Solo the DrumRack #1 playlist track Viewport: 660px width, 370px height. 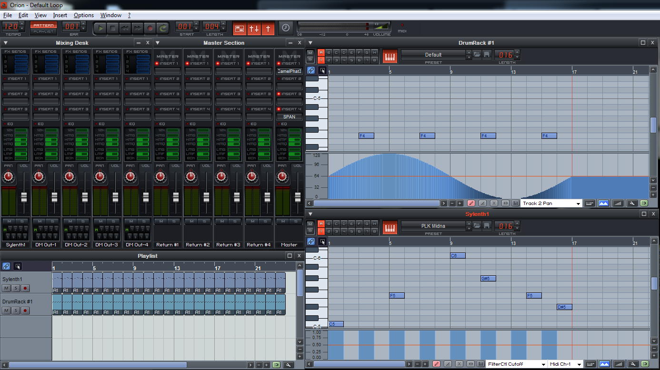(x=16, y=311)
